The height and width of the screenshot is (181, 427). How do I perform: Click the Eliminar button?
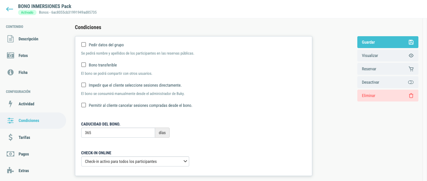point(388,96)
